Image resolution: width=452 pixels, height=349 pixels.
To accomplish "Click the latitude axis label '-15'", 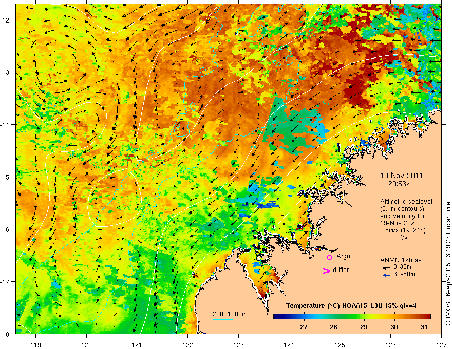I will pyautogui.click(x=6, y=177).
